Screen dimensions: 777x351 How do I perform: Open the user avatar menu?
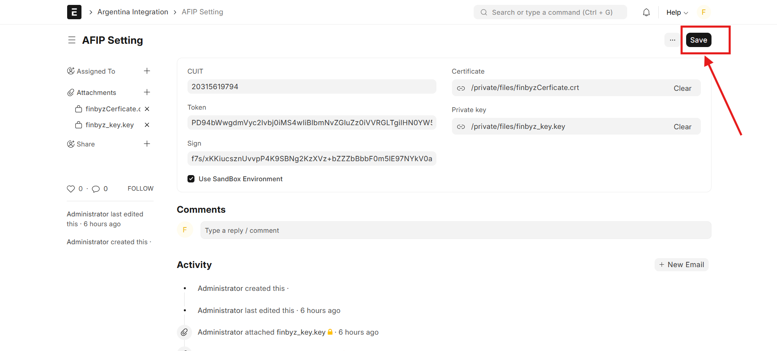point(703,12)
